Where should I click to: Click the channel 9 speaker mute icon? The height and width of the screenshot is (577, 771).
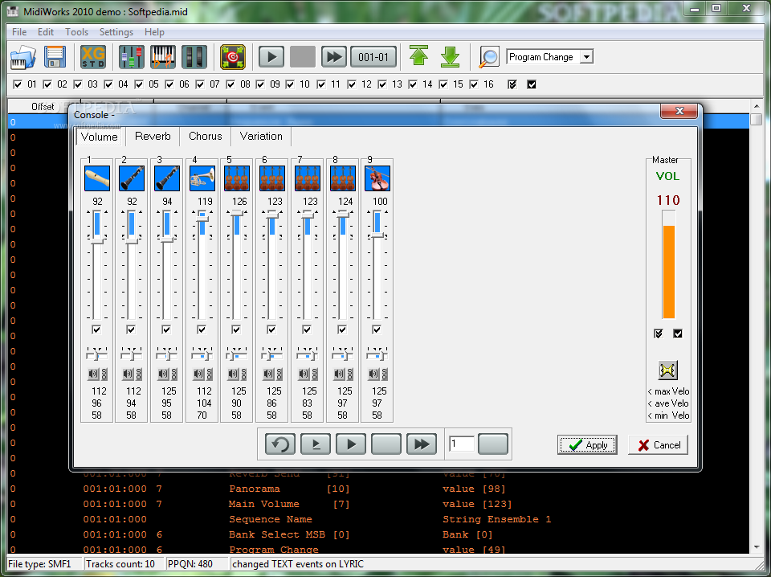(373, 374)
